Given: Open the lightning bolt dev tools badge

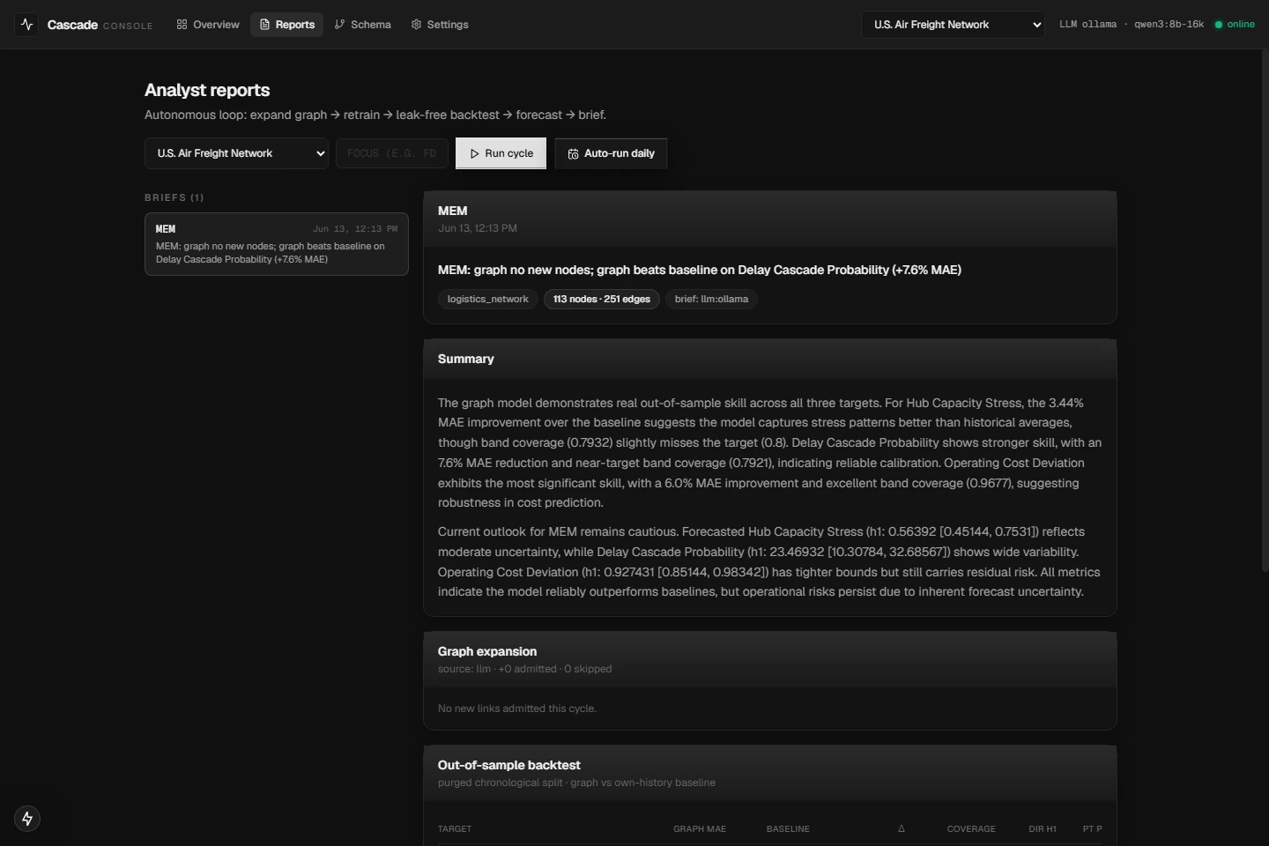Looking at the screenshot, I should click(27, 819).
